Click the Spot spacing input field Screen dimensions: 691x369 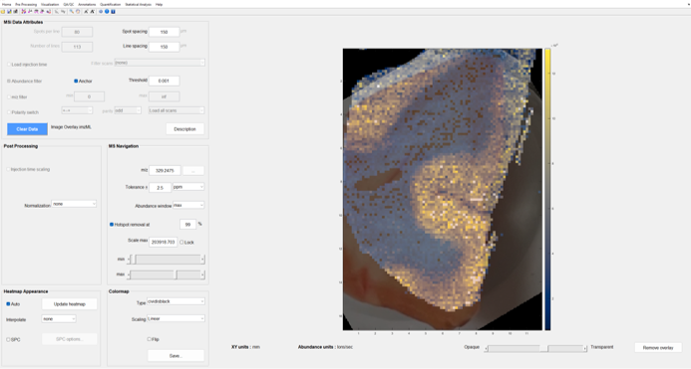pyautogui.click(x=164, y=32)
